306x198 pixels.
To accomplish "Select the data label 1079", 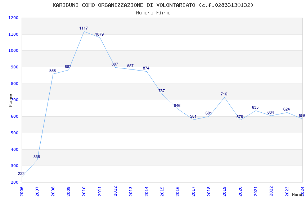I will click(x=99, y=34).
